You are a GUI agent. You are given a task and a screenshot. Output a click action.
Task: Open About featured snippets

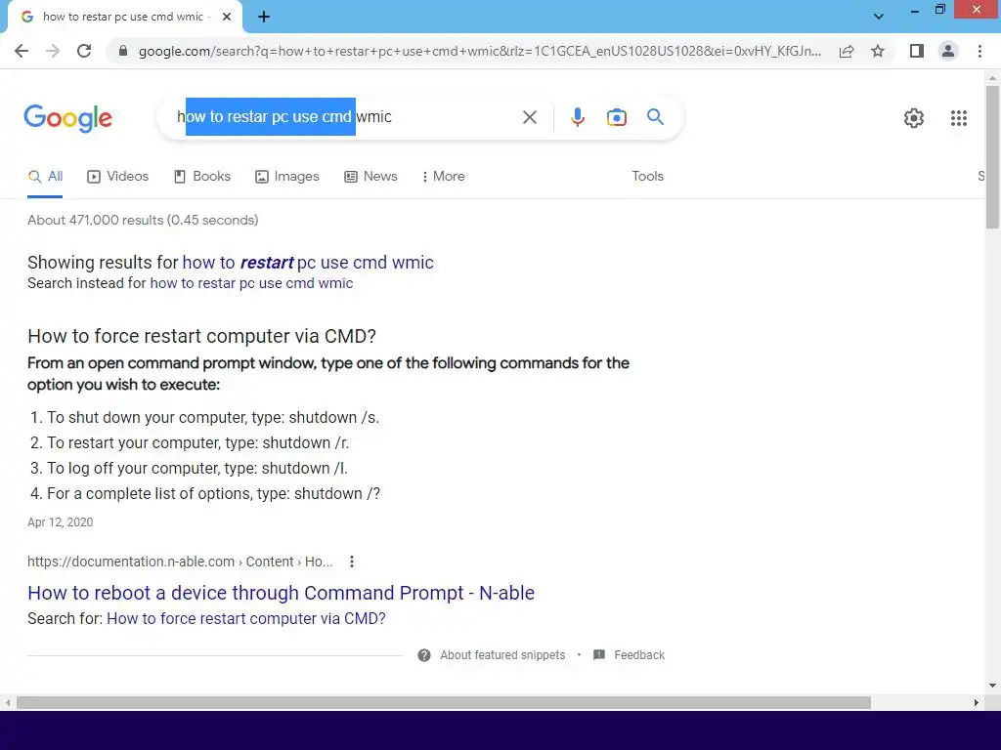point(502,655)
